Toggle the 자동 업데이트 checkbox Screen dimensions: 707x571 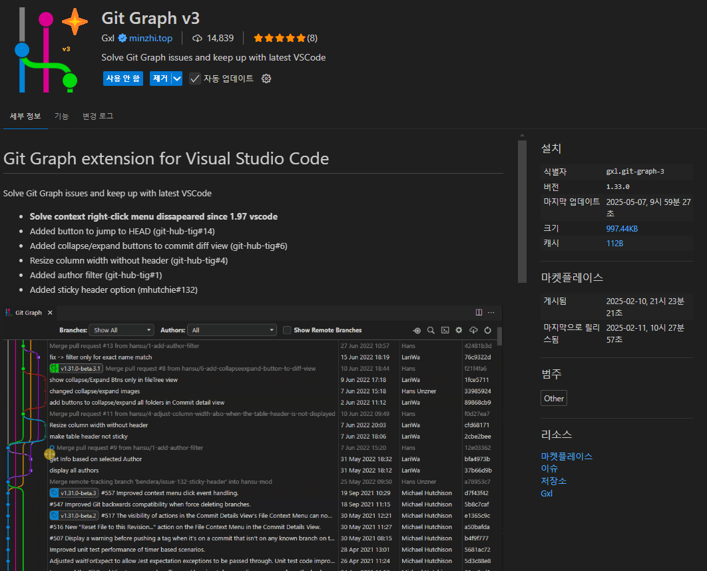point(195,79)
